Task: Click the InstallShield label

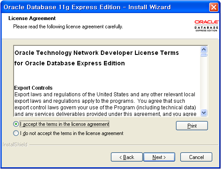Action: [x=15, y=145]
